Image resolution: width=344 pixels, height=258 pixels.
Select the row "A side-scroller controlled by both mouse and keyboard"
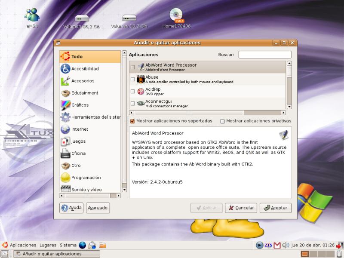[208, 79]
